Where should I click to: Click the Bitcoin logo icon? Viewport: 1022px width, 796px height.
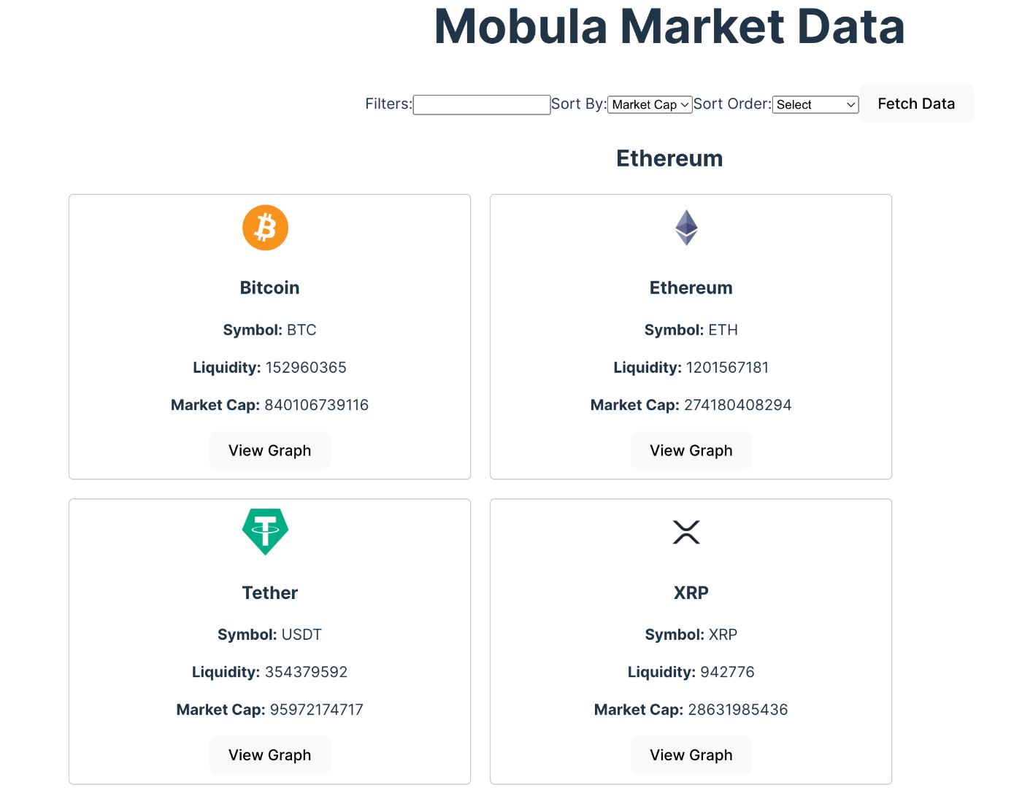point(265,228)
